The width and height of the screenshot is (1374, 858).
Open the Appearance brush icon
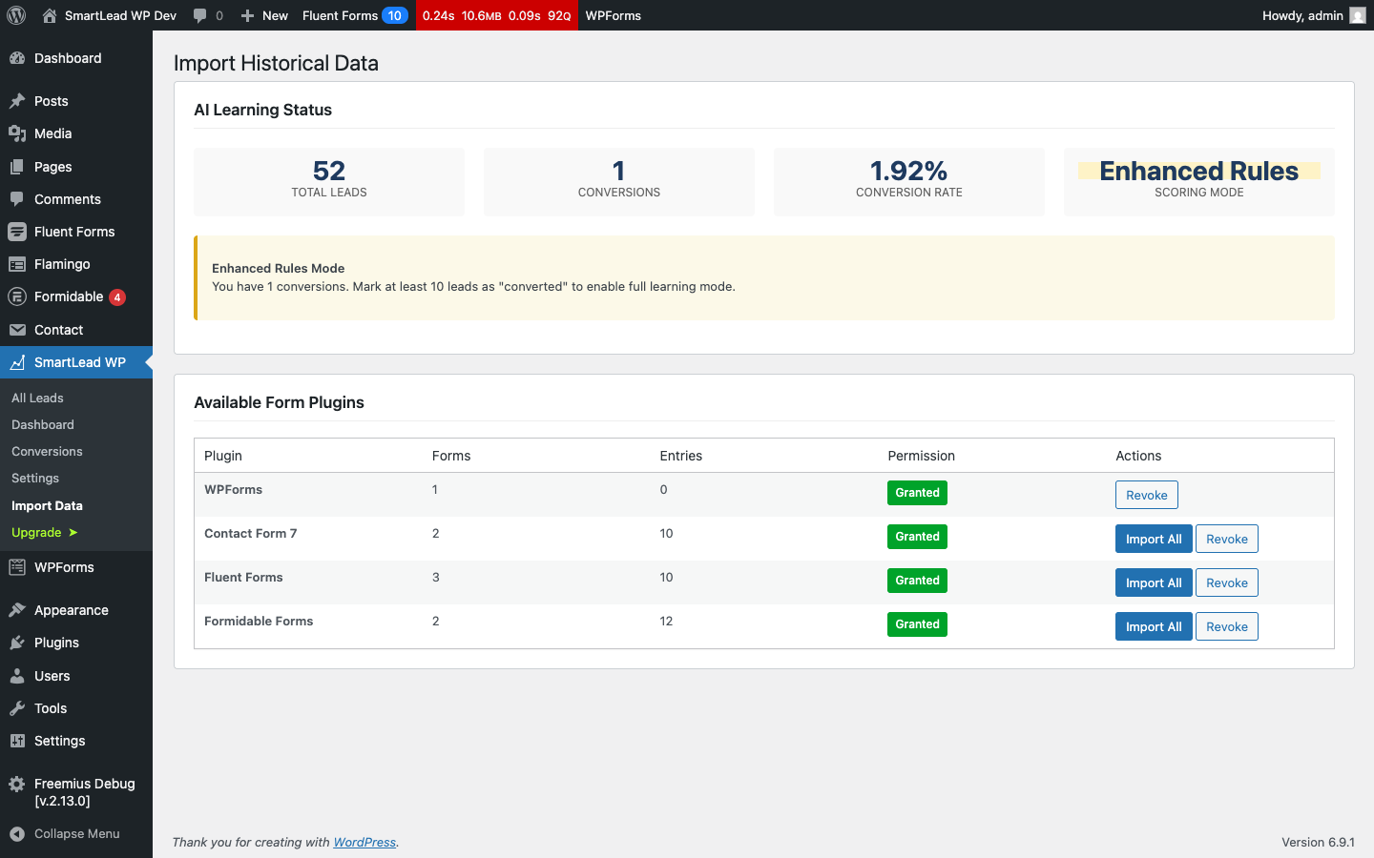(x=19, y=609)
